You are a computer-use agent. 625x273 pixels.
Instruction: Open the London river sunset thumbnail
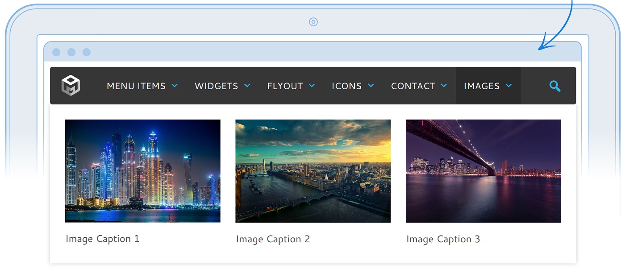click(x=313, y=171)
